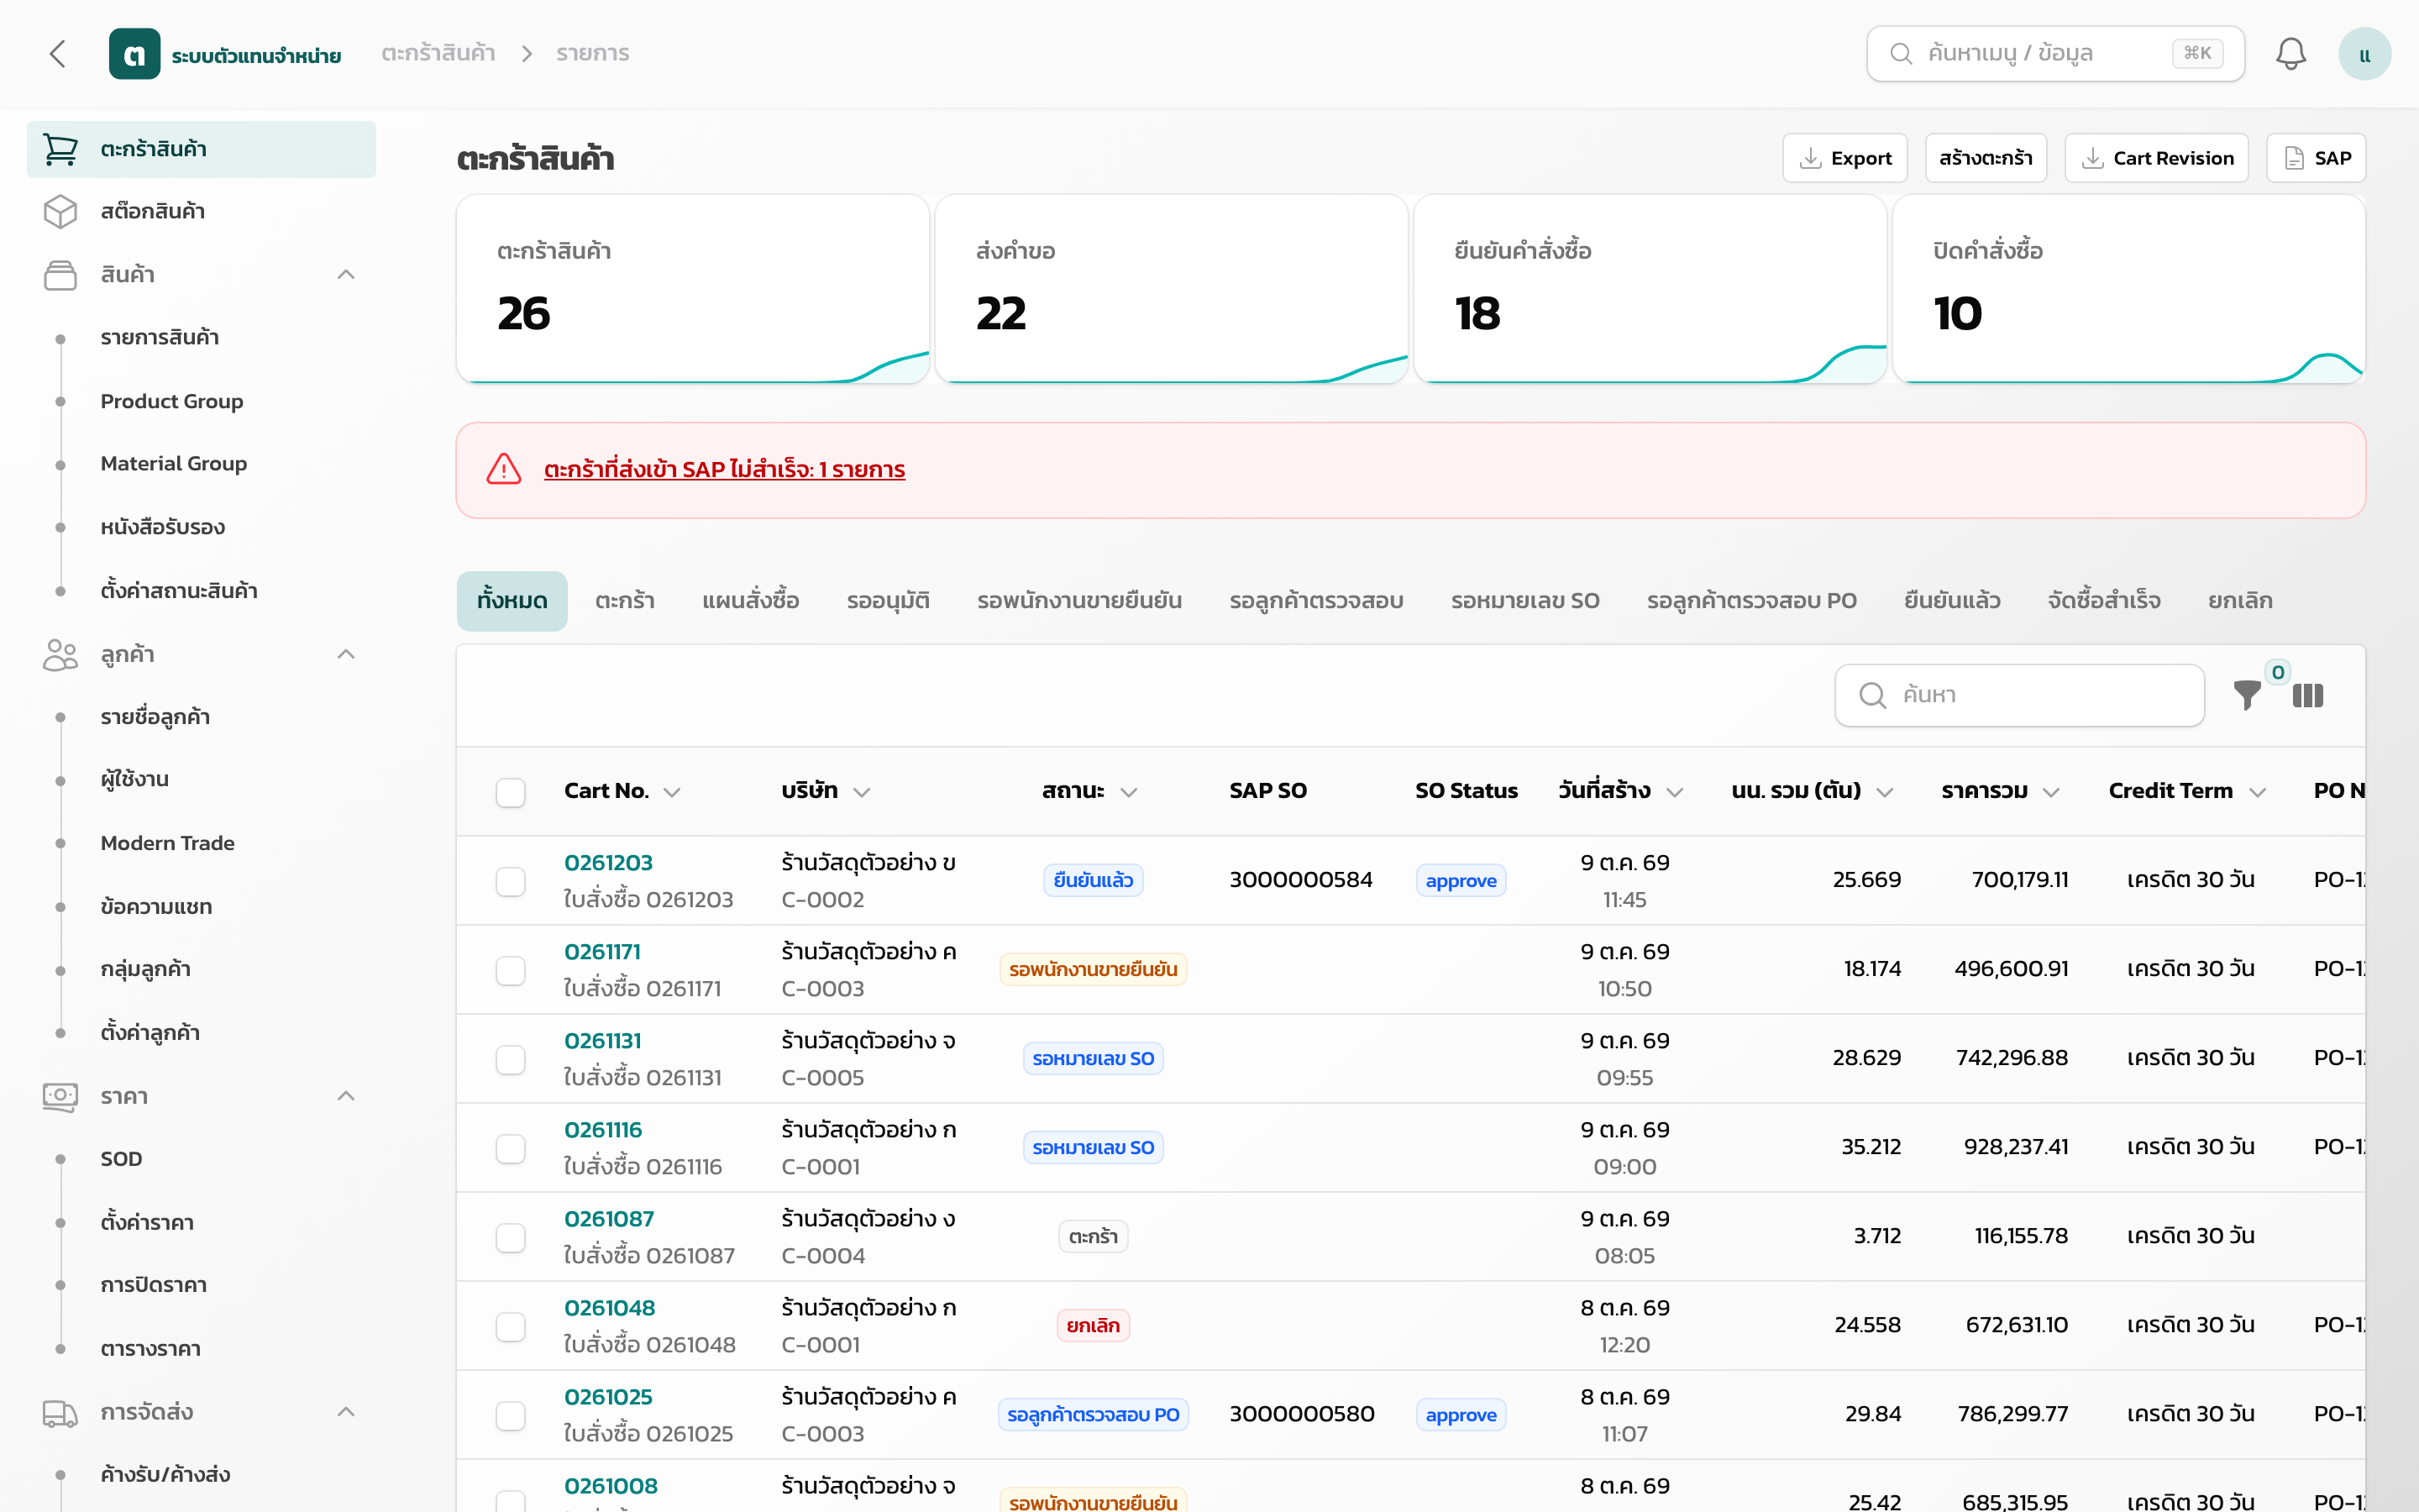The image size is (2419, 1512).
Task: Collapse the ราคา sidebar section chevron
Action: [346, 1097]
